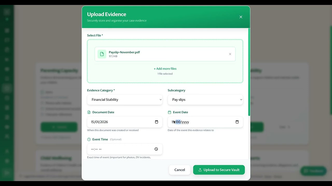332x186 pixels.
Task: Open the Subcategory Pay slips dropdown
Action: 205,99
